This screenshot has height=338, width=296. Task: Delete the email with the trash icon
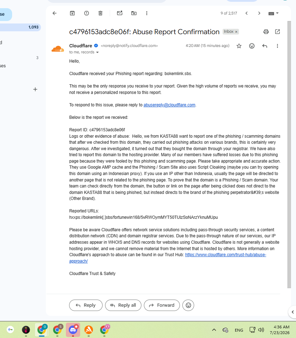click(x=100, y=14)
